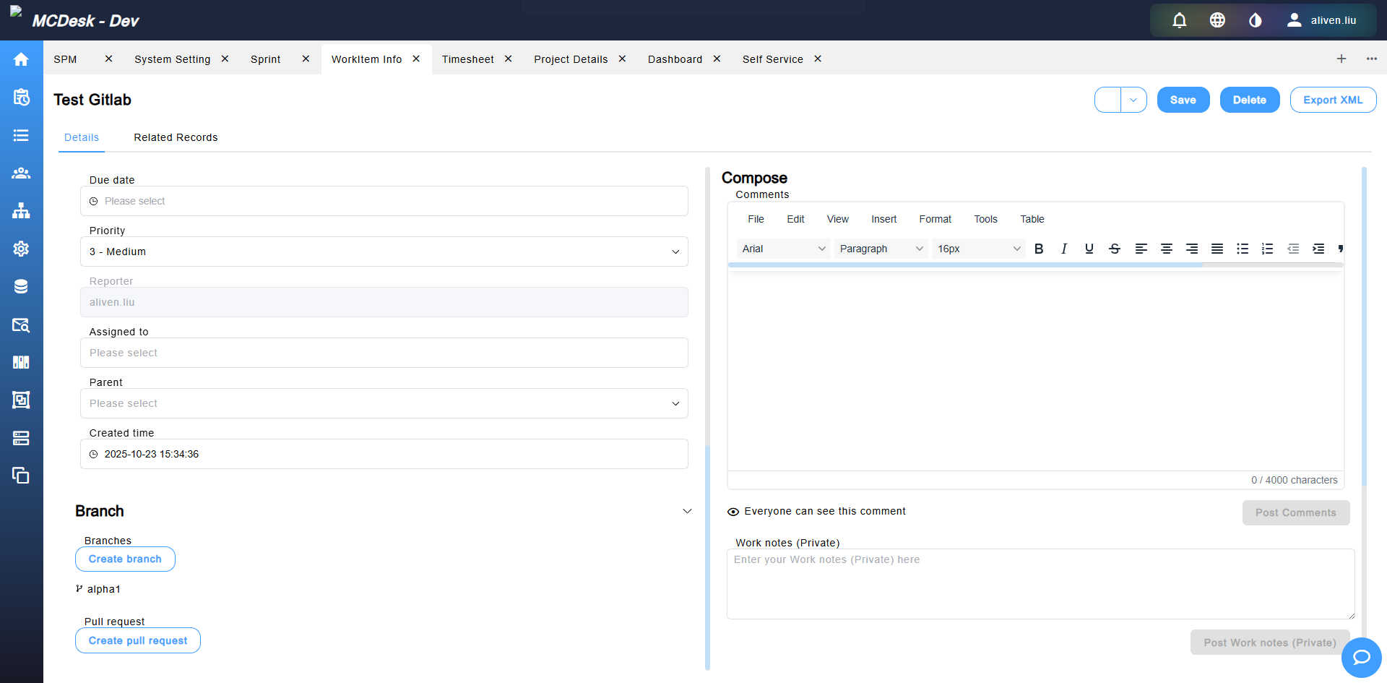Open the Created time picker
Screen dimensions: 1387x683
384,454
